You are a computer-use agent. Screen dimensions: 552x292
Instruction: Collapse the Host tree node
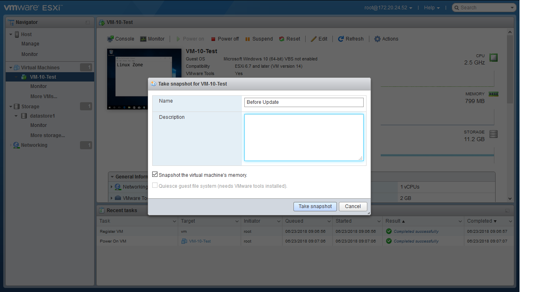click(x=11, y=34)
